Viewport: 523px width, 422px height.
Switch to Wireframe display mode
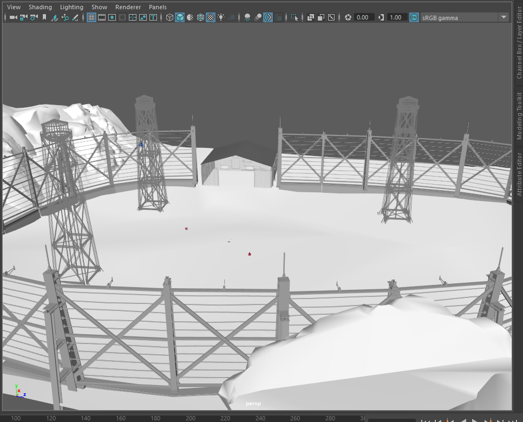169,17
